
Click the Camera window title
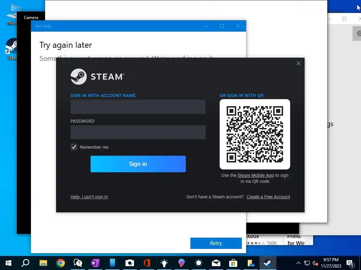pos(31,18)
